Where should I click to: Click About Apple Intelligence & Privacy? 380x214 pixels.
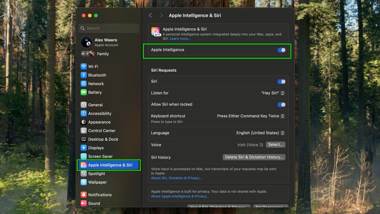(180, 196)
